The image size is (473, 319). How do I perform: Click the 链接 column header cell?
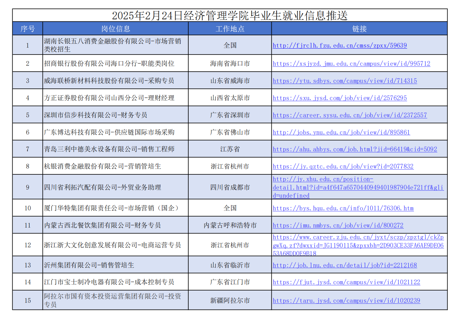click(359, 29)
